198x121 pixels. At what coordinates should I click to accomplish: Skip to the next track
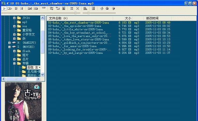[22, 9]
